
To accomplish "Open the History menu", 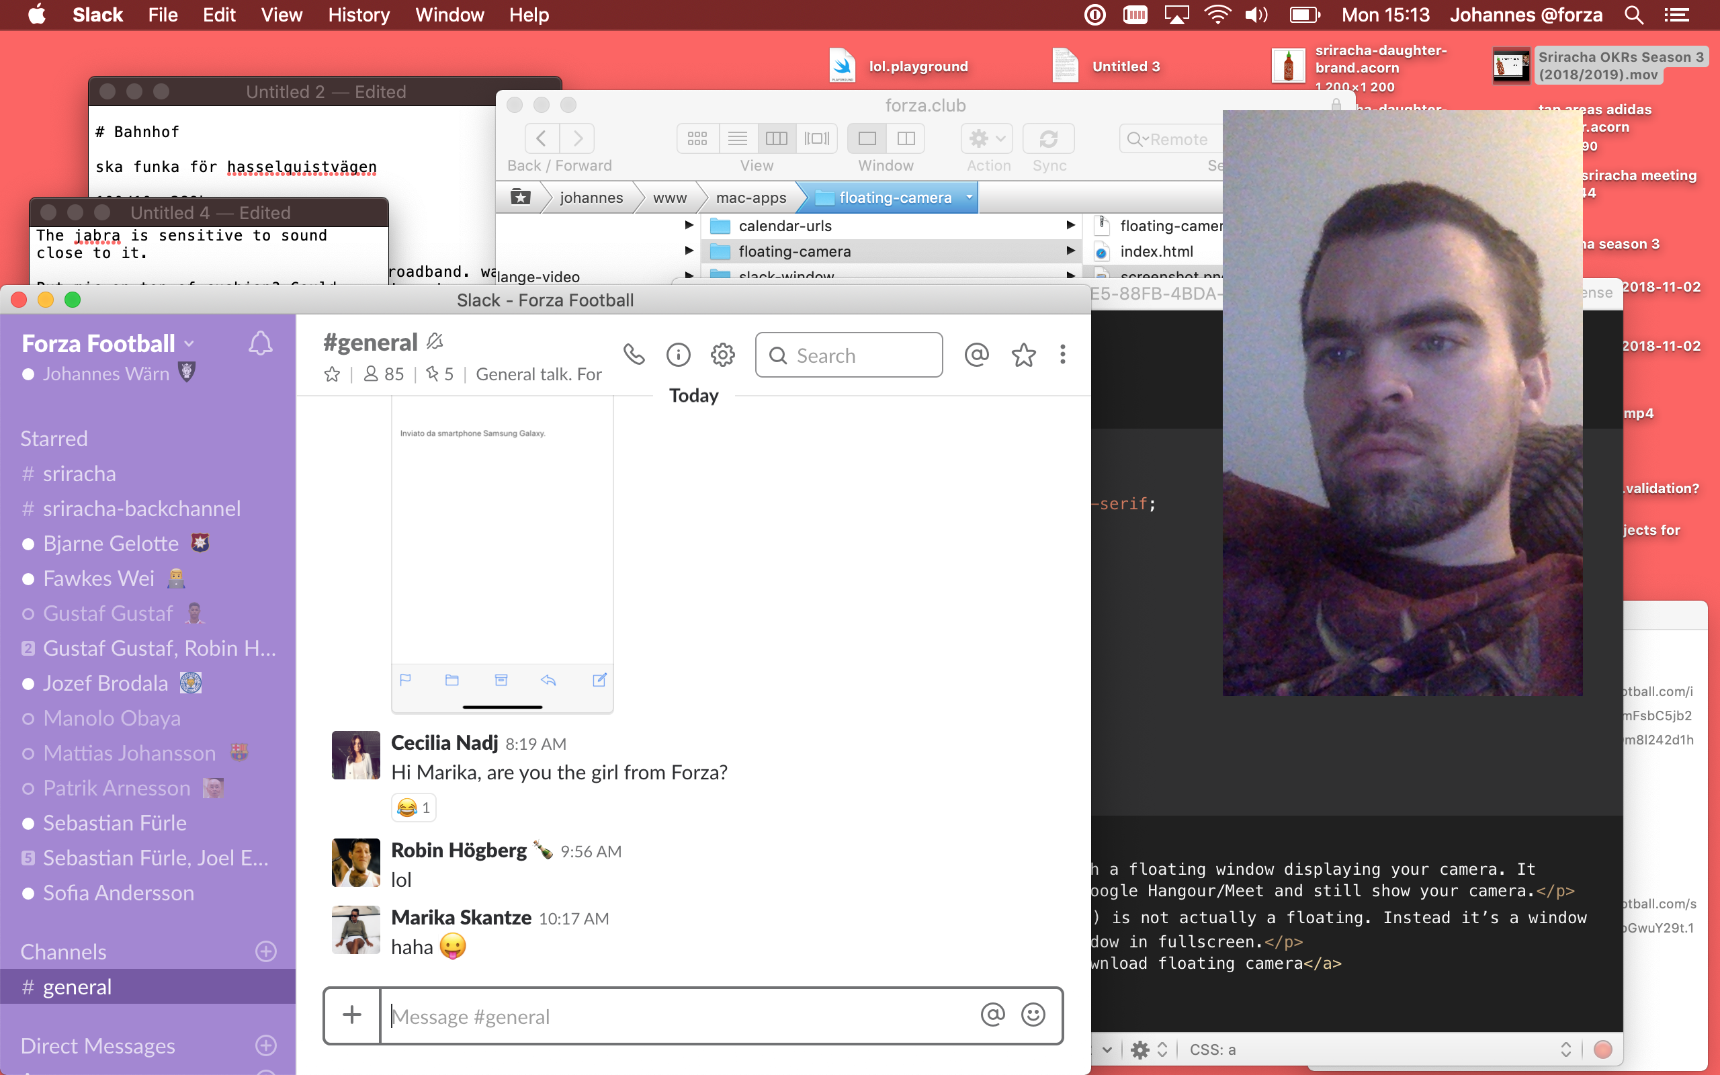I will click(359, 14).
